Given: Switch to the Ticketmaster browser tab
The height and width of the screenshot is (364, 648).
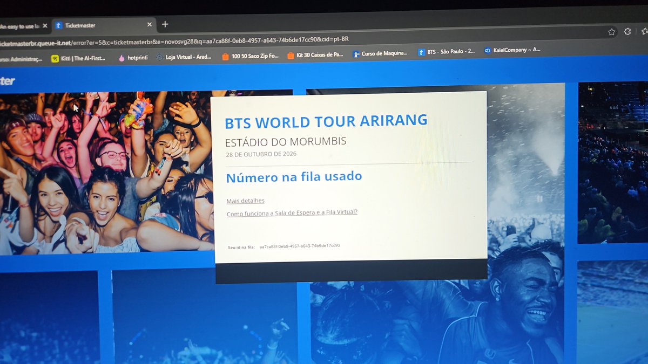Looking at the screenshot, I should (103, 25).
